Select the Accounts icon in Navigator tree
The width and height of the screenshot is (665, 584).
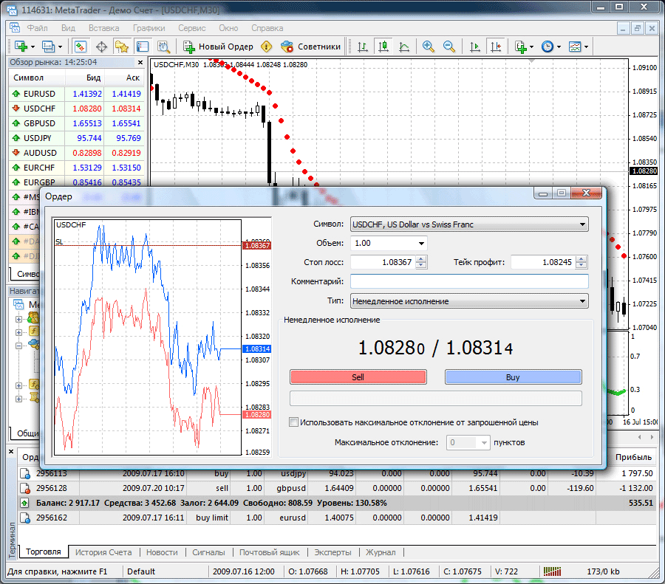click(33, 317)
